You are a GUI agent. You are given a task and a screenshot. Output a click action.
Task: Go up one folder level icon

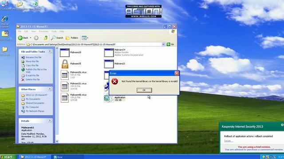[x=46, y=38]
